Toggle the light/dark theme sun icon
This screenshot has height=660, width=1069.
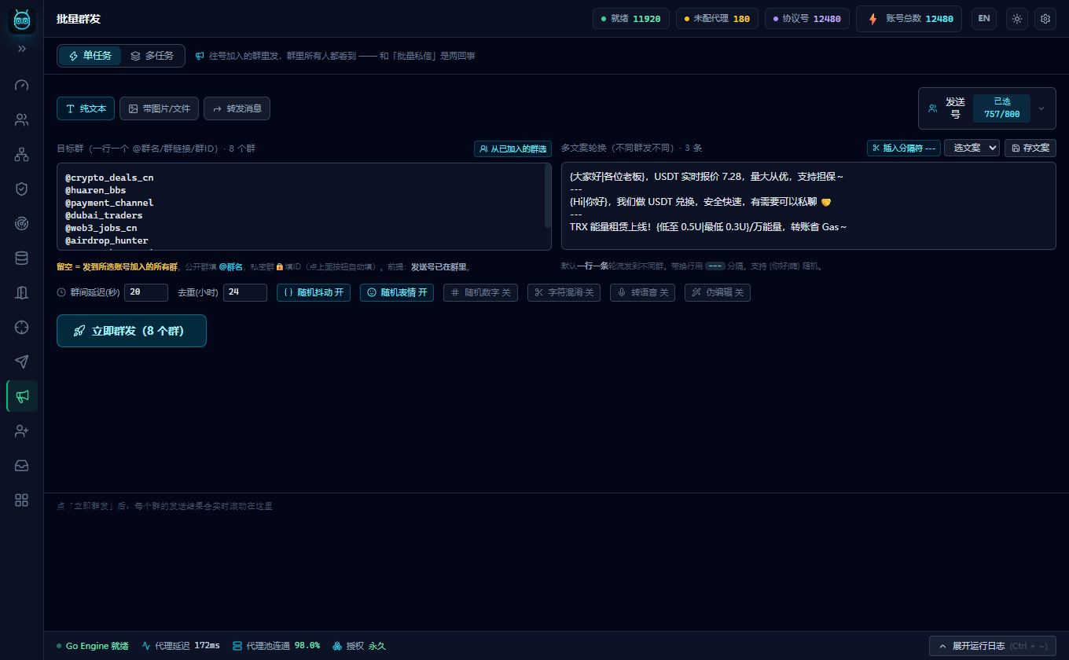[x=1017, y=19]
